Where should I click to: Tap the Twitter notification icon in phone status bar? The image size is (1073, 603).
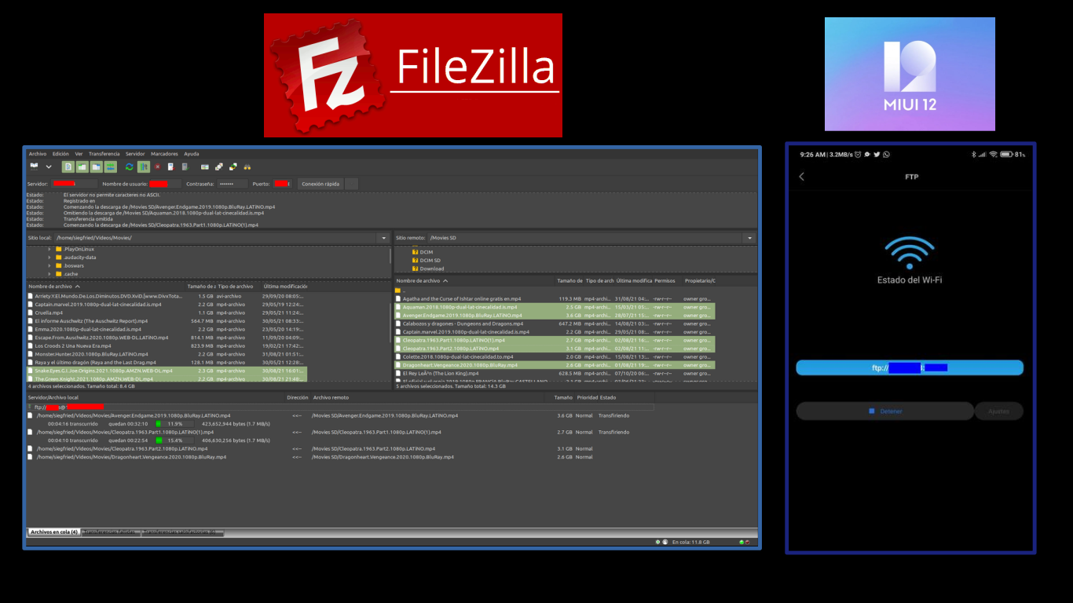pyautogui.click(x=877, y=155)
